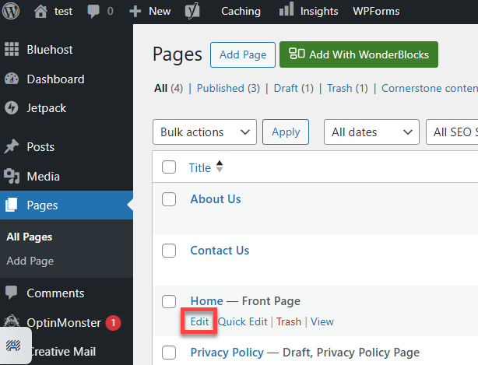Sort by Title column link
This screenshot has width=478, height=365.
(x=199, y=167)
